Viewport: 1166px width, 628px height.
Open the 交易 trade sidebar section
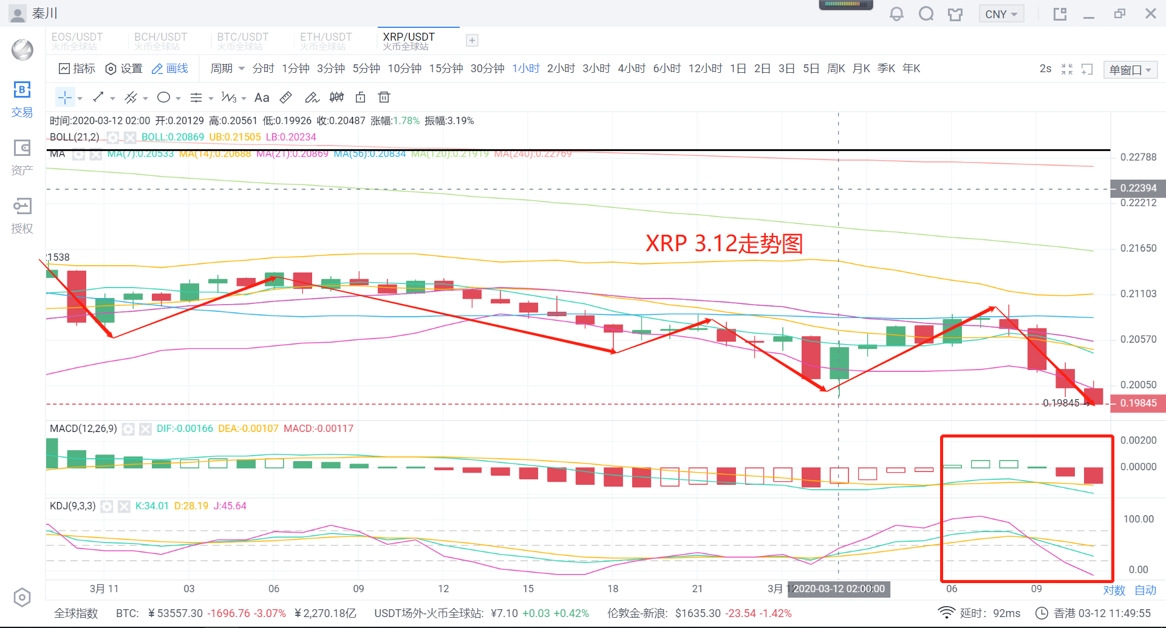click(22, 100)
